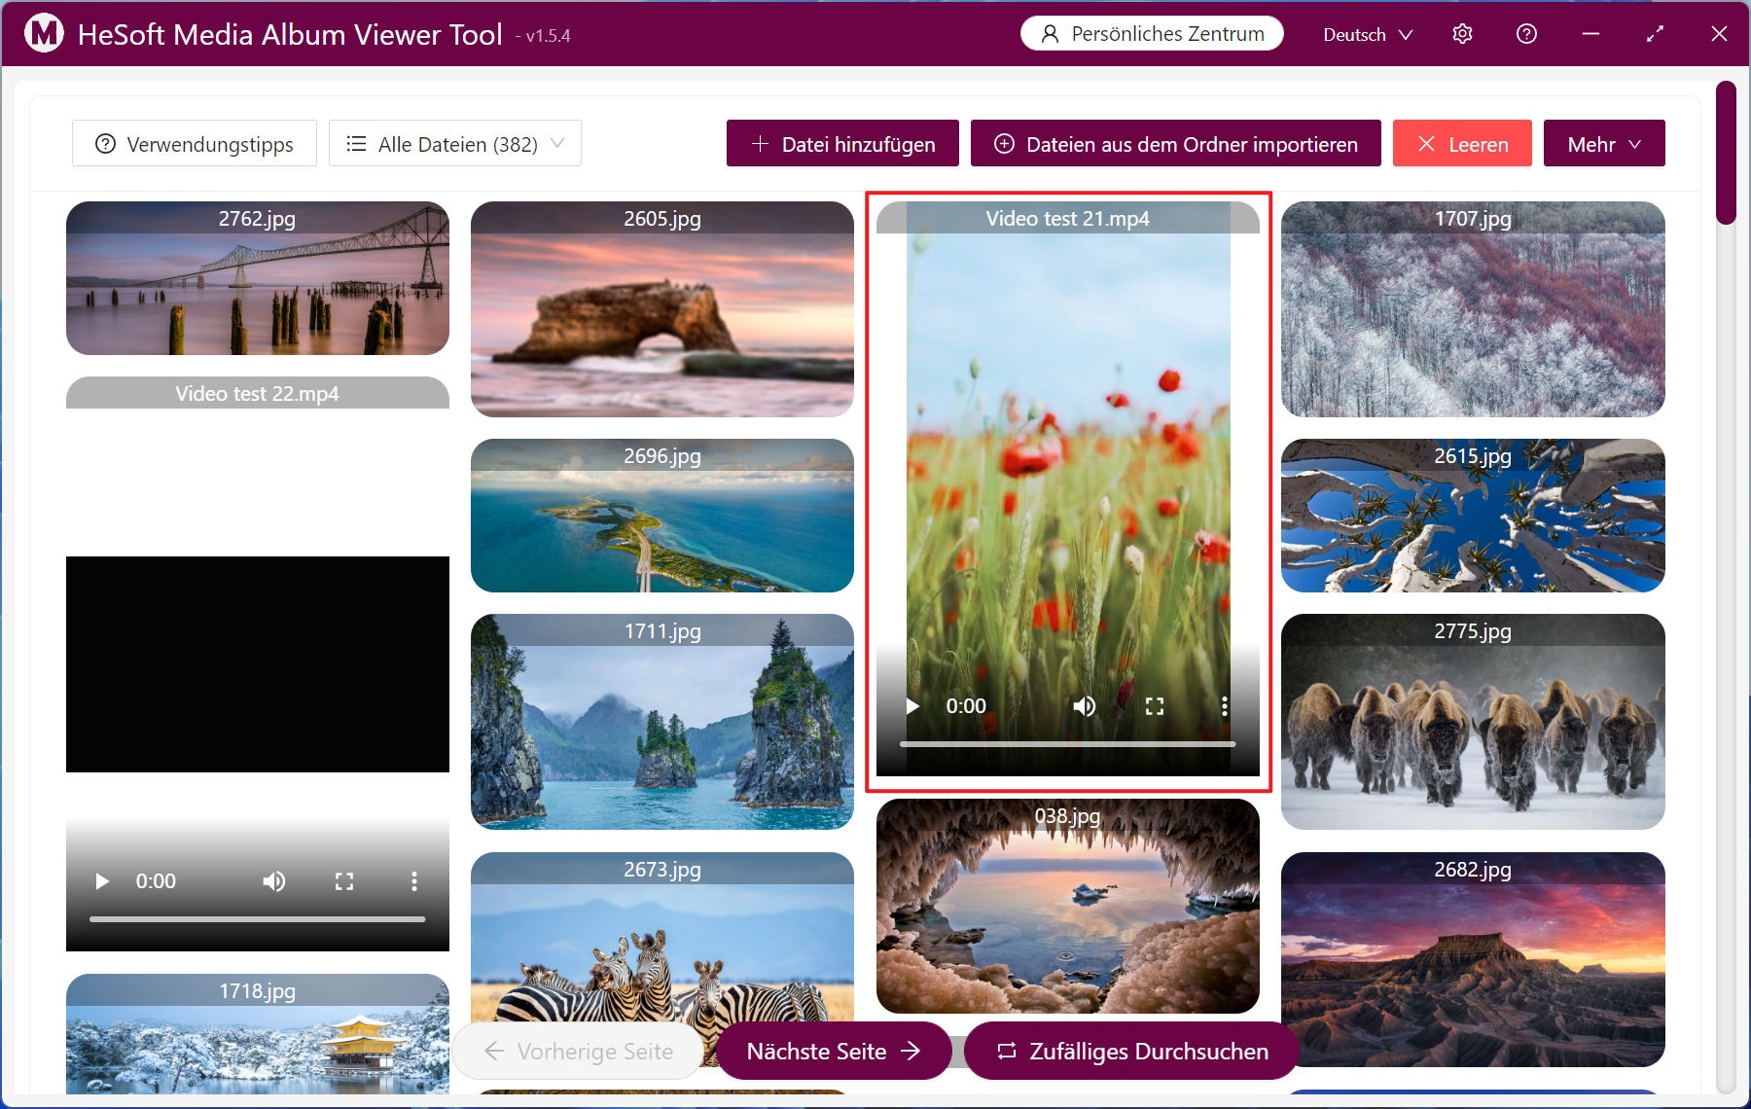Image resolution: width=1751 pixels, height=1109 pixels.
Task: Open more options for Video test 21.mp4
Action: [x=1224, y=706]
